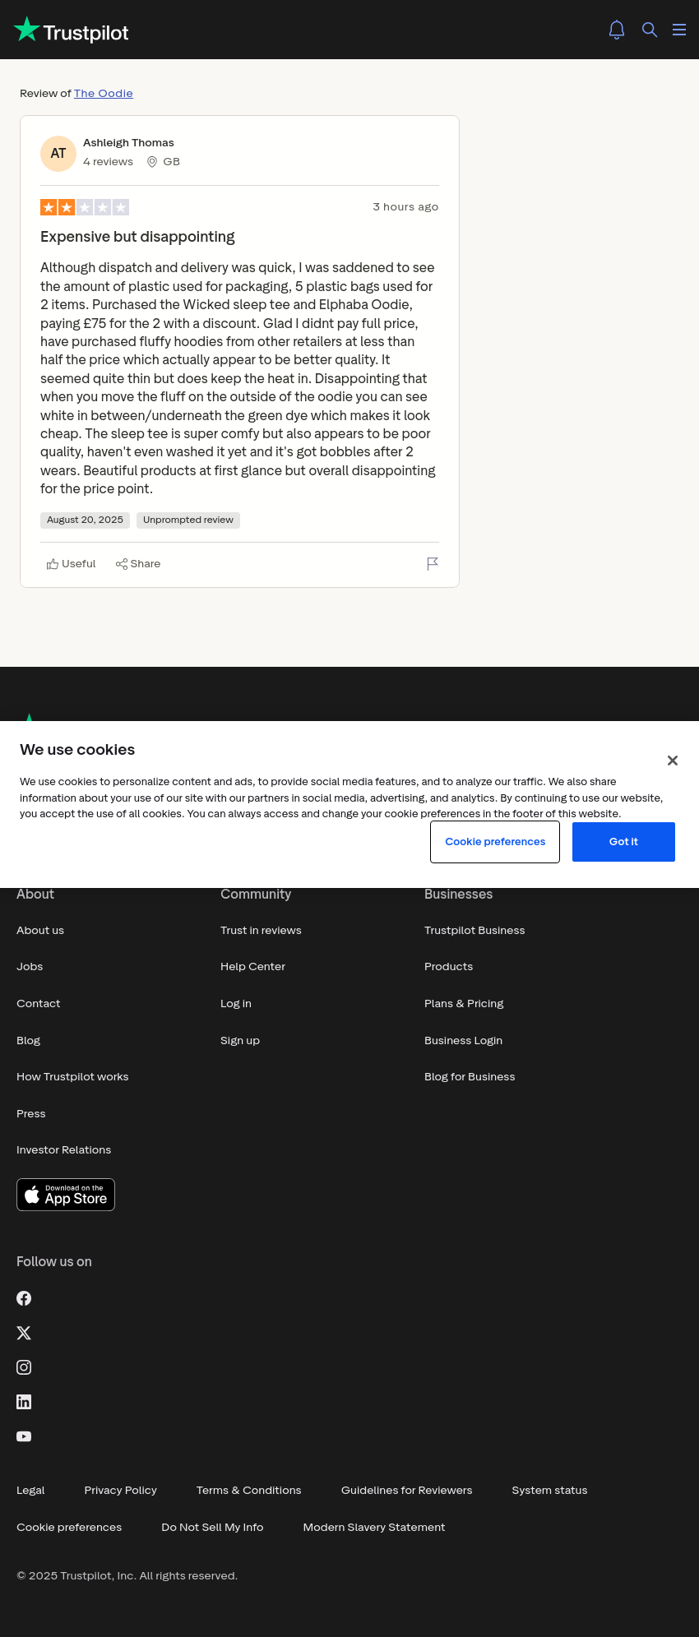Open the Privacy Policy link
Viewport: 699px width, 1637px height.
[x=121, y=1491]
